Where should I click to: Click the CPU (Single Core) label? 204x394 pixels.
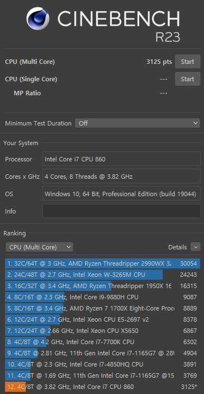coord(31,79)
